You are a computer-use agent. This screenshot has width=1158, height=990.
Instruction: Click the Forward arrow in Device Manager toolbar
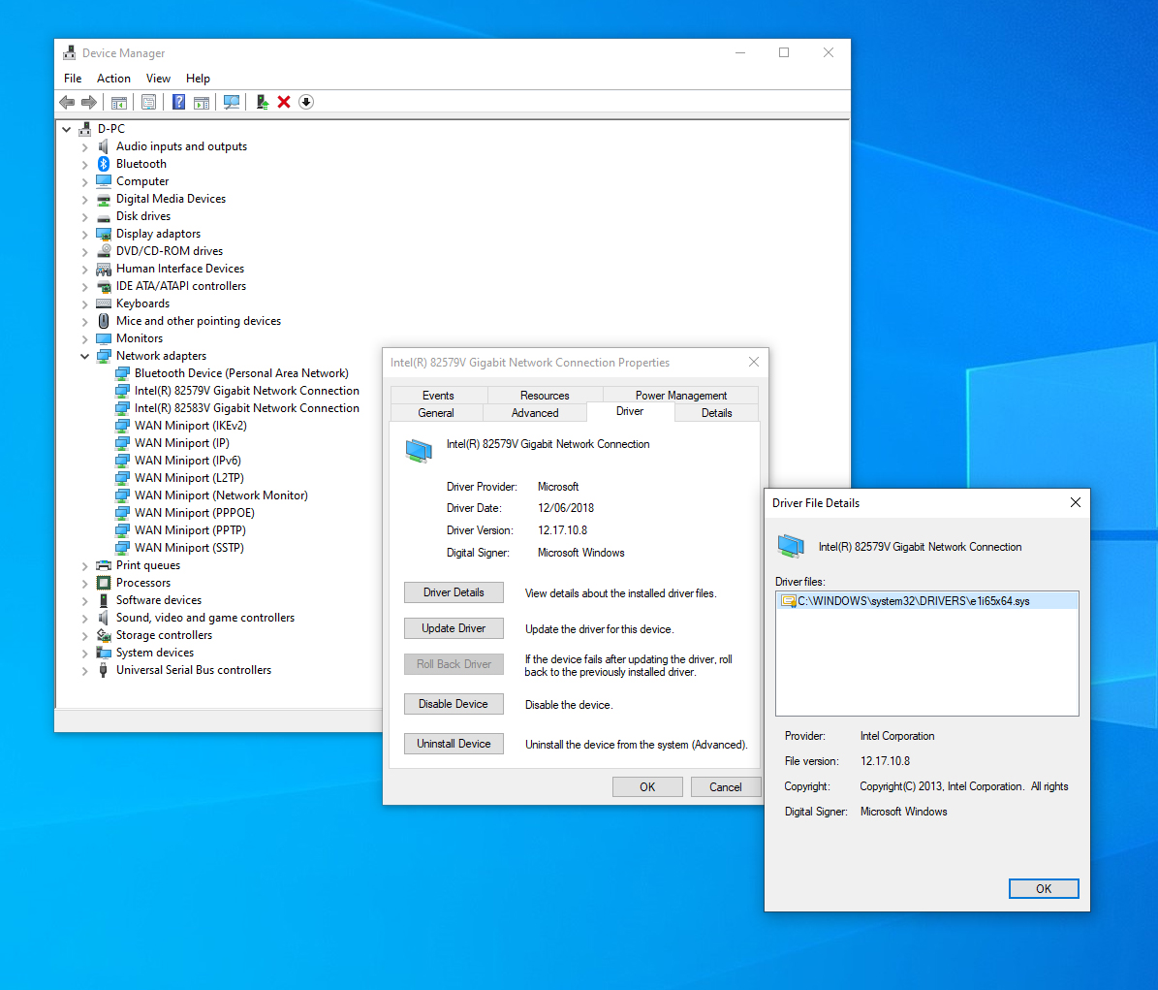(88, 102)
